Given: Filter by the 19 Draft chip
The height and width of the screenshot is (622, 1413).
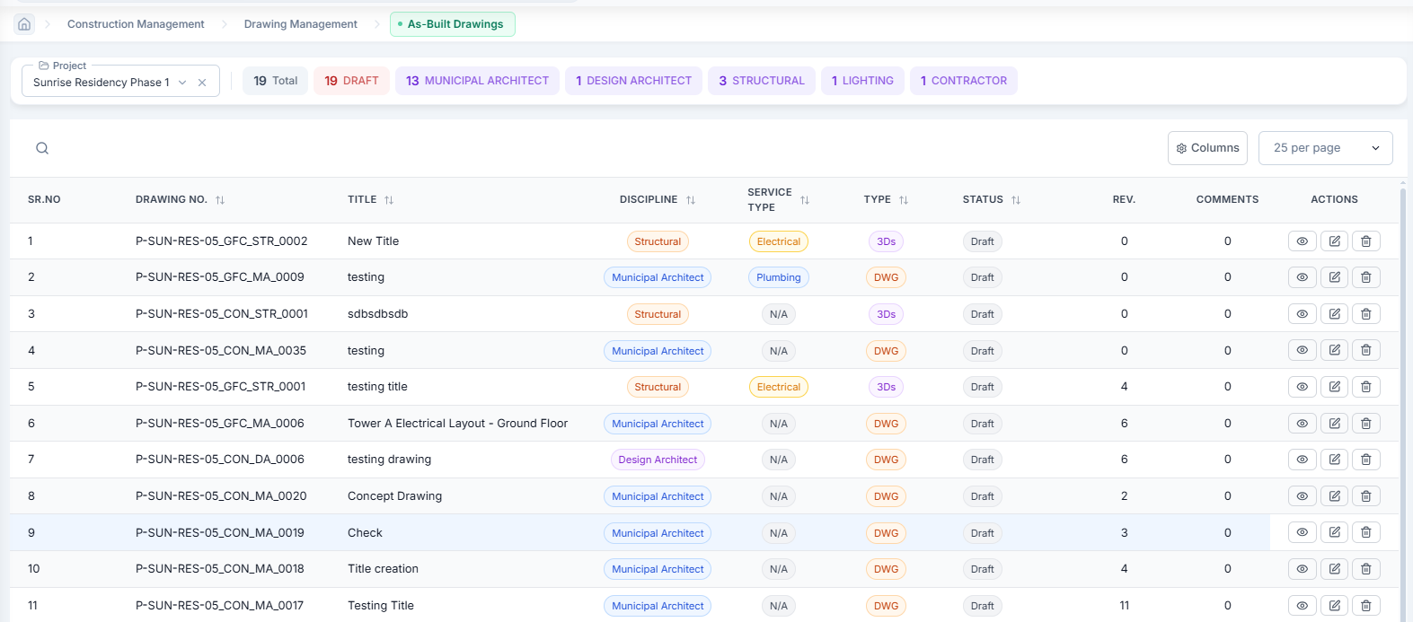Looking at the screenshot, I should pos(351,81).
